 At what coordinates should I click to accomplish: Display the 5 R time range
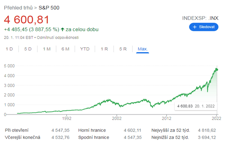[123, 49]
